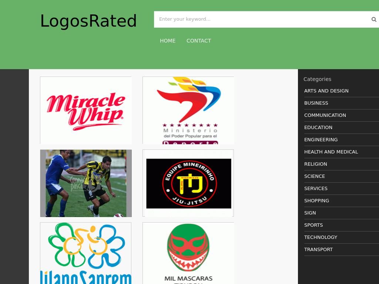The width and height of the screenshot is (379, 284).
Task: Open the LogosRated site title
Action: tap(88, 21)
